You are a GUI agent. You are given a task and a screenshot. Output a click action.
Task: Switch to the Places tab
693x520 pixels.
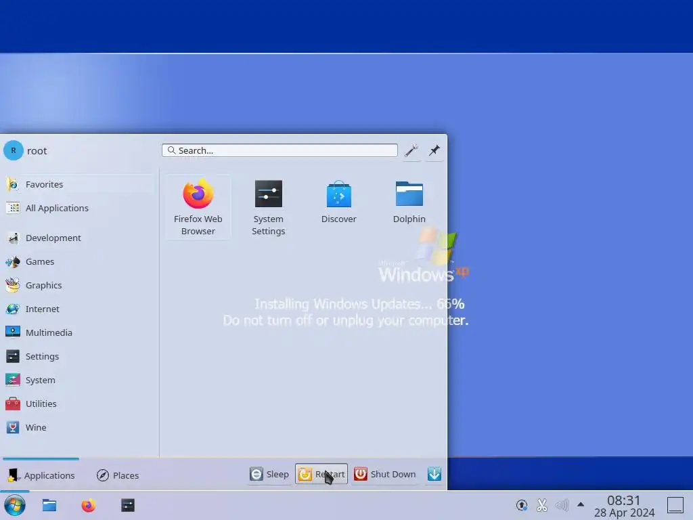coord(118,475)
